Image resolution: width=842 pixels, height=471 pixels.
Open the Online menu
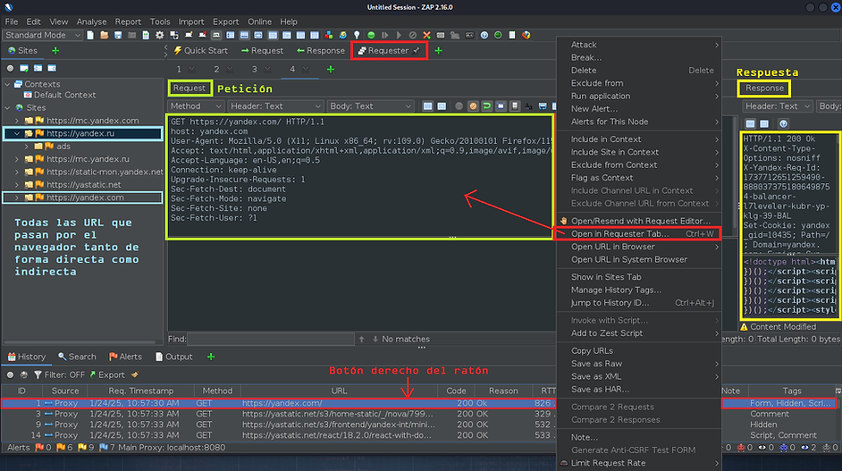point(259,21)
